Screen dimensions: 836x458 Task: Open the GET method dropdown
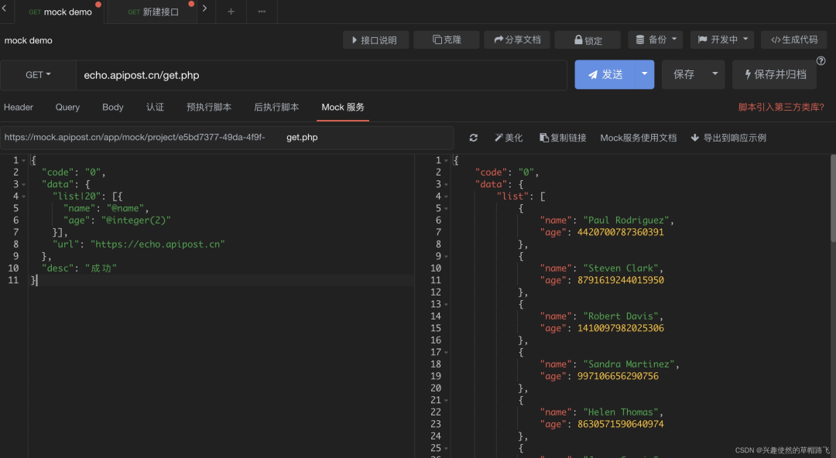(38, 75)
